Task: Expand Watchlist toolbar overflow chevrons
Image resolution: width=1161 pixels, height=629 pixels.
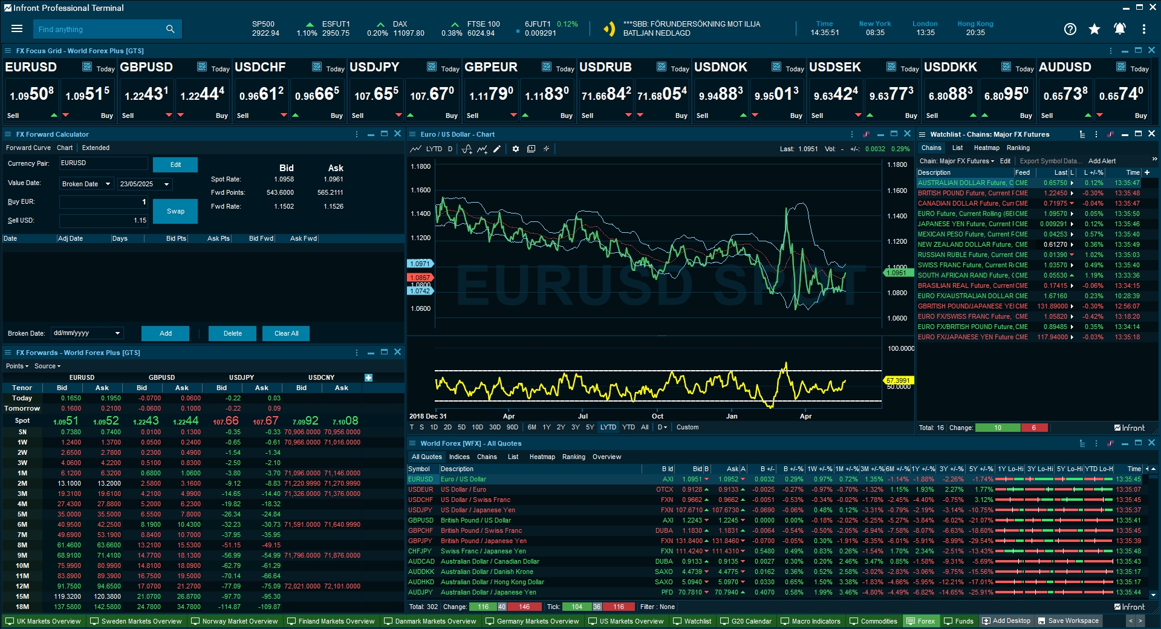Action: (1154, 158)
